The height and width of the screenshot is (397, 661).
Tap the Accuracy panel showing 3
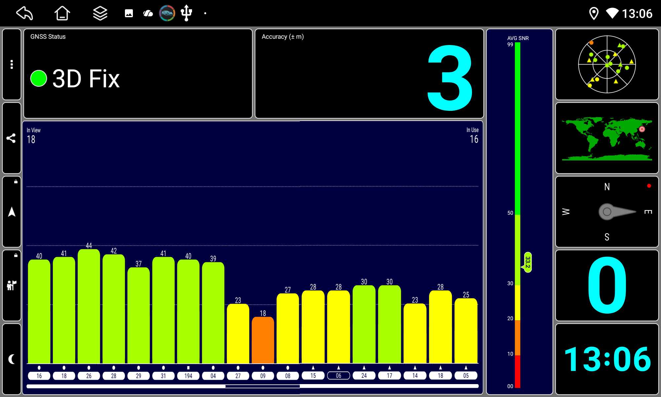tap(369, 74)
